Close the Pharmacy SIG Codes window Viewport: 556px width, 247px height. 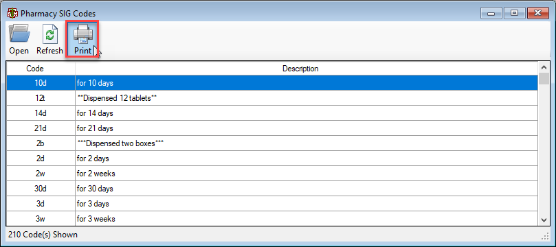pos(537,14)
